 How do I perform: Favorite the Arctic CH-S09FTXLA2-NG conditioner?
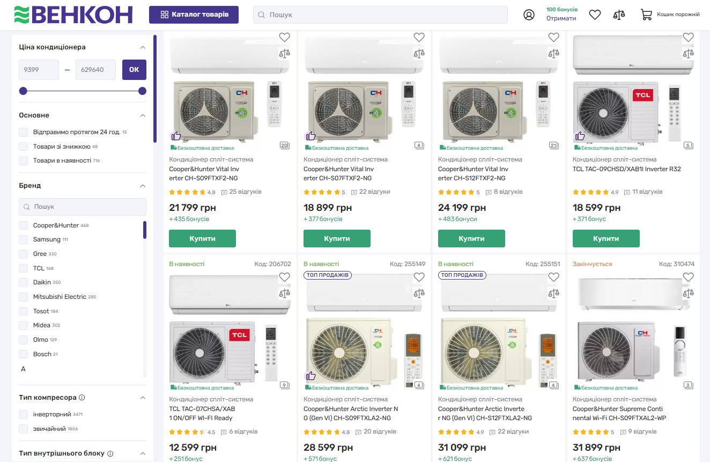[419, 277]
